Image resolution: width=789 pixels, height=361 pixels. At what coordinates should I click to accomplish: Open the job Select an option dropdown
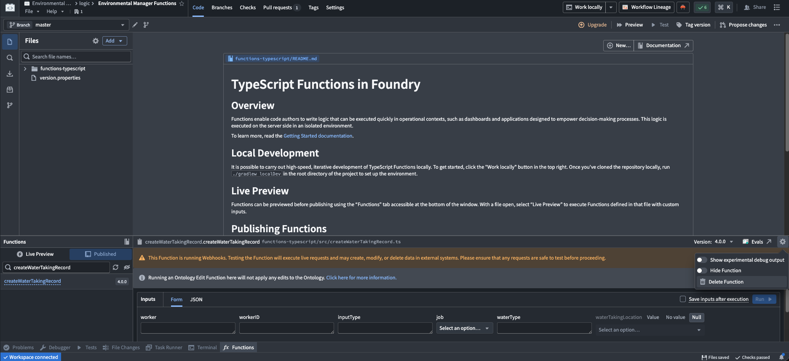click(x=464, y=328)
